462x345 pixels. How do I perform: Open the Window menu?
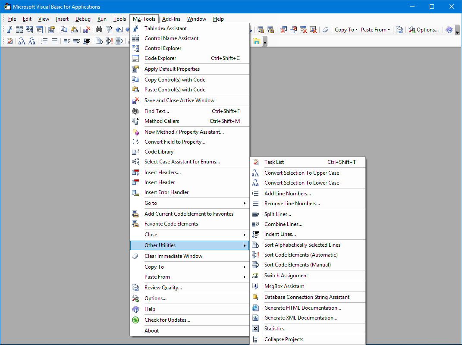(197, 19)
